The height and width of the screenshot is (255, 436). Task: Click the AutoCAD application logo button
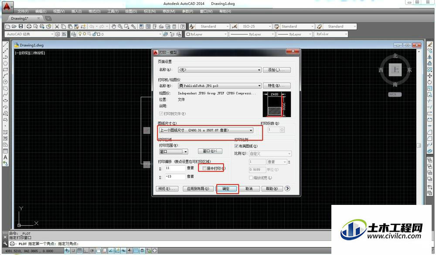[x=7, y=6]
